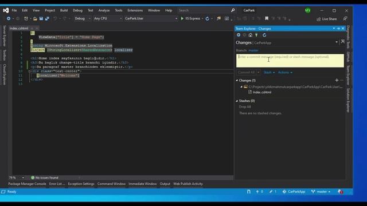
Task: Open the Stash dropdown
Action: [269, 73]
